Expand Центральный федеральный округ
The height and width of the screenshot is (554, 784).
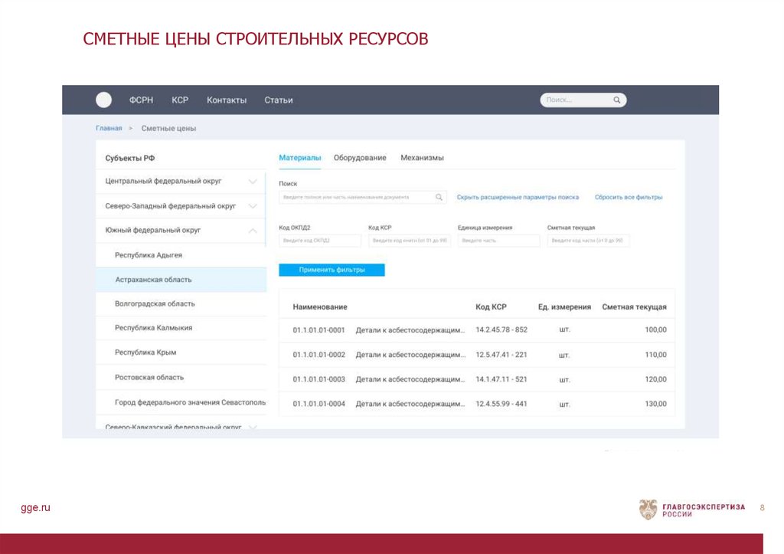coord(253,182)
